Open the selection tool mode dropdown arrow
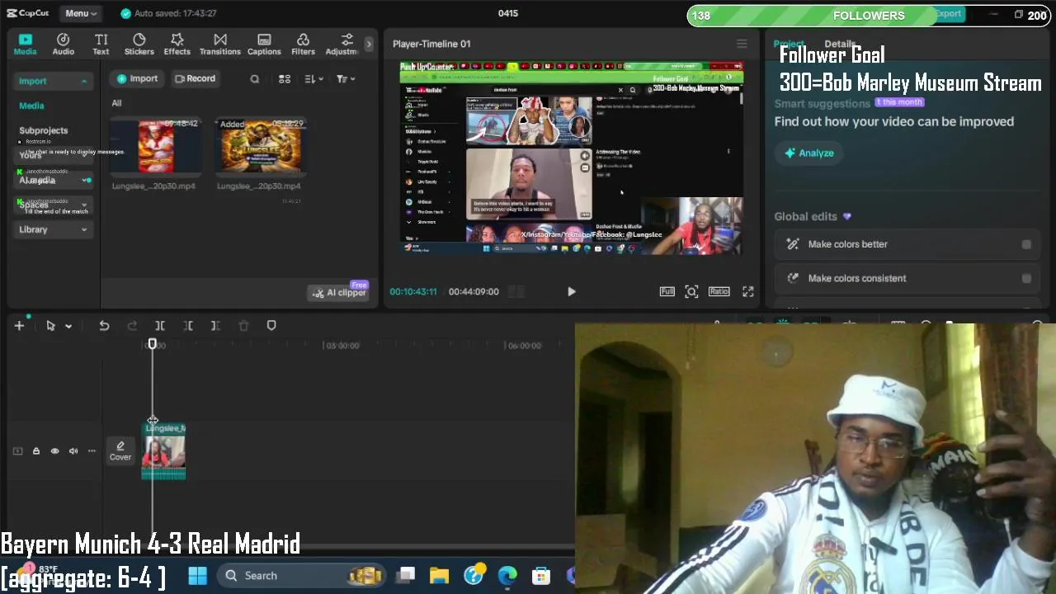This screenshot has width=1056, height=594. pos(68,326)
